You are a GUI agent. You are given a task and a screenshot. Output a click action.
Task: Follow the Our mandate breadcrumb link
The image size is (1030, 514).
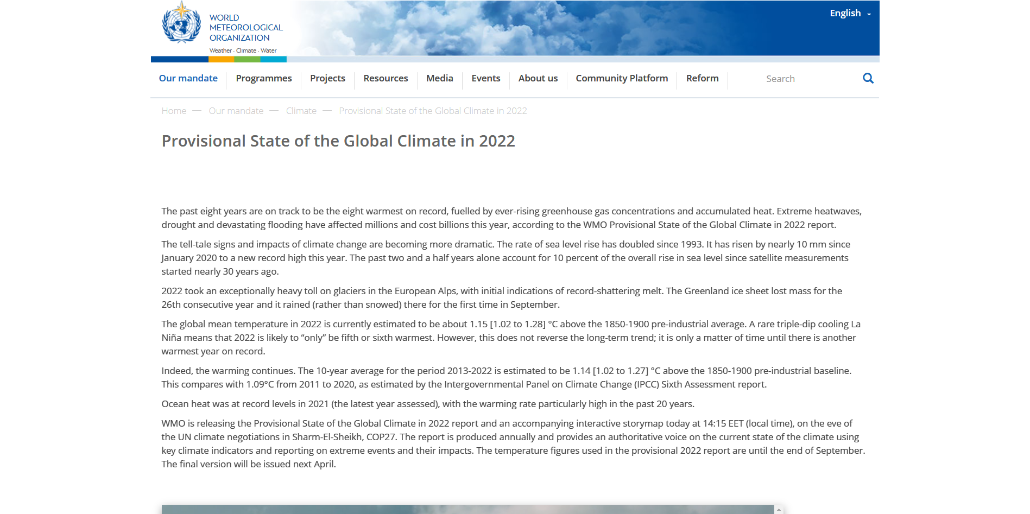point(236,111)
